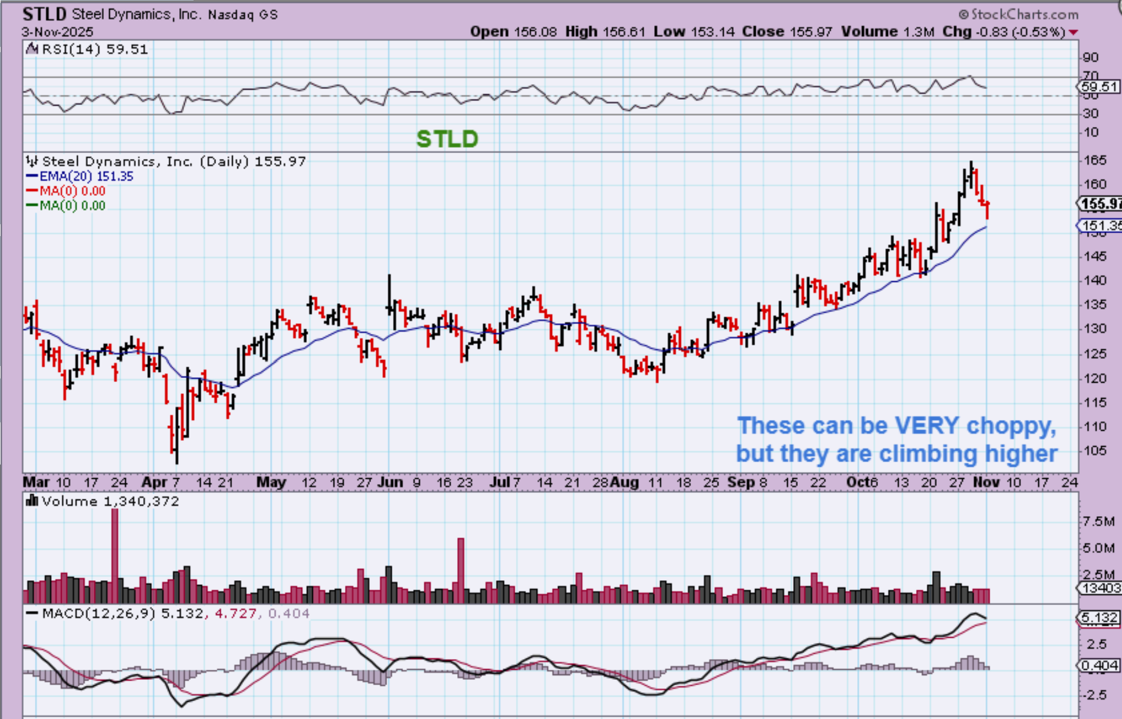Click the Close 155.97 value in header
Image resolution: width=1122 pixels, height=719 pixels.
pos(787,32)
